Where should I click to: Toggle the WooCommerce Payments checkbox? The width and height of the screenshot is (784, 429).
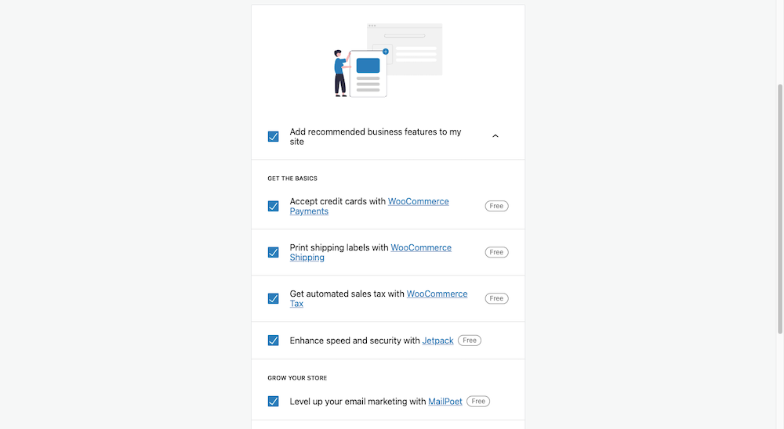[273, 206]
